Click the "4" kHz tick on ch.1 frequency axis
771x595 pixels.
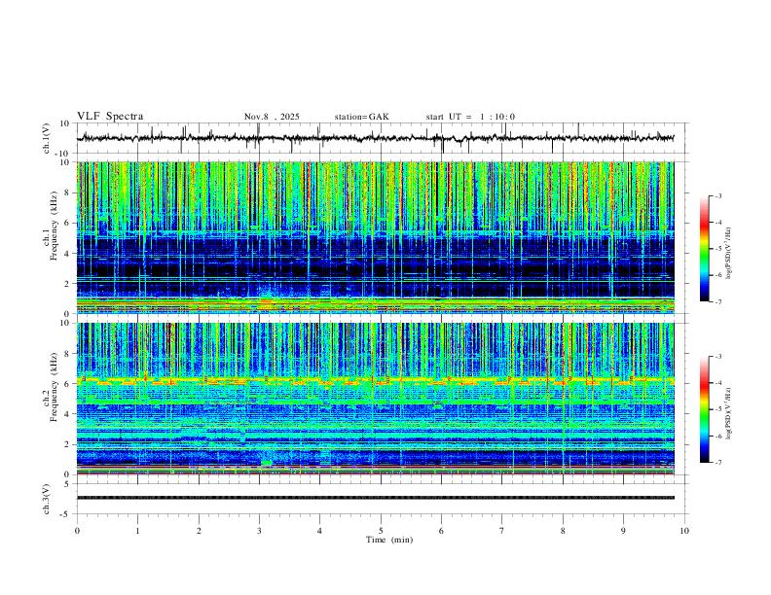pyautogui.click(x=67, y=254)
